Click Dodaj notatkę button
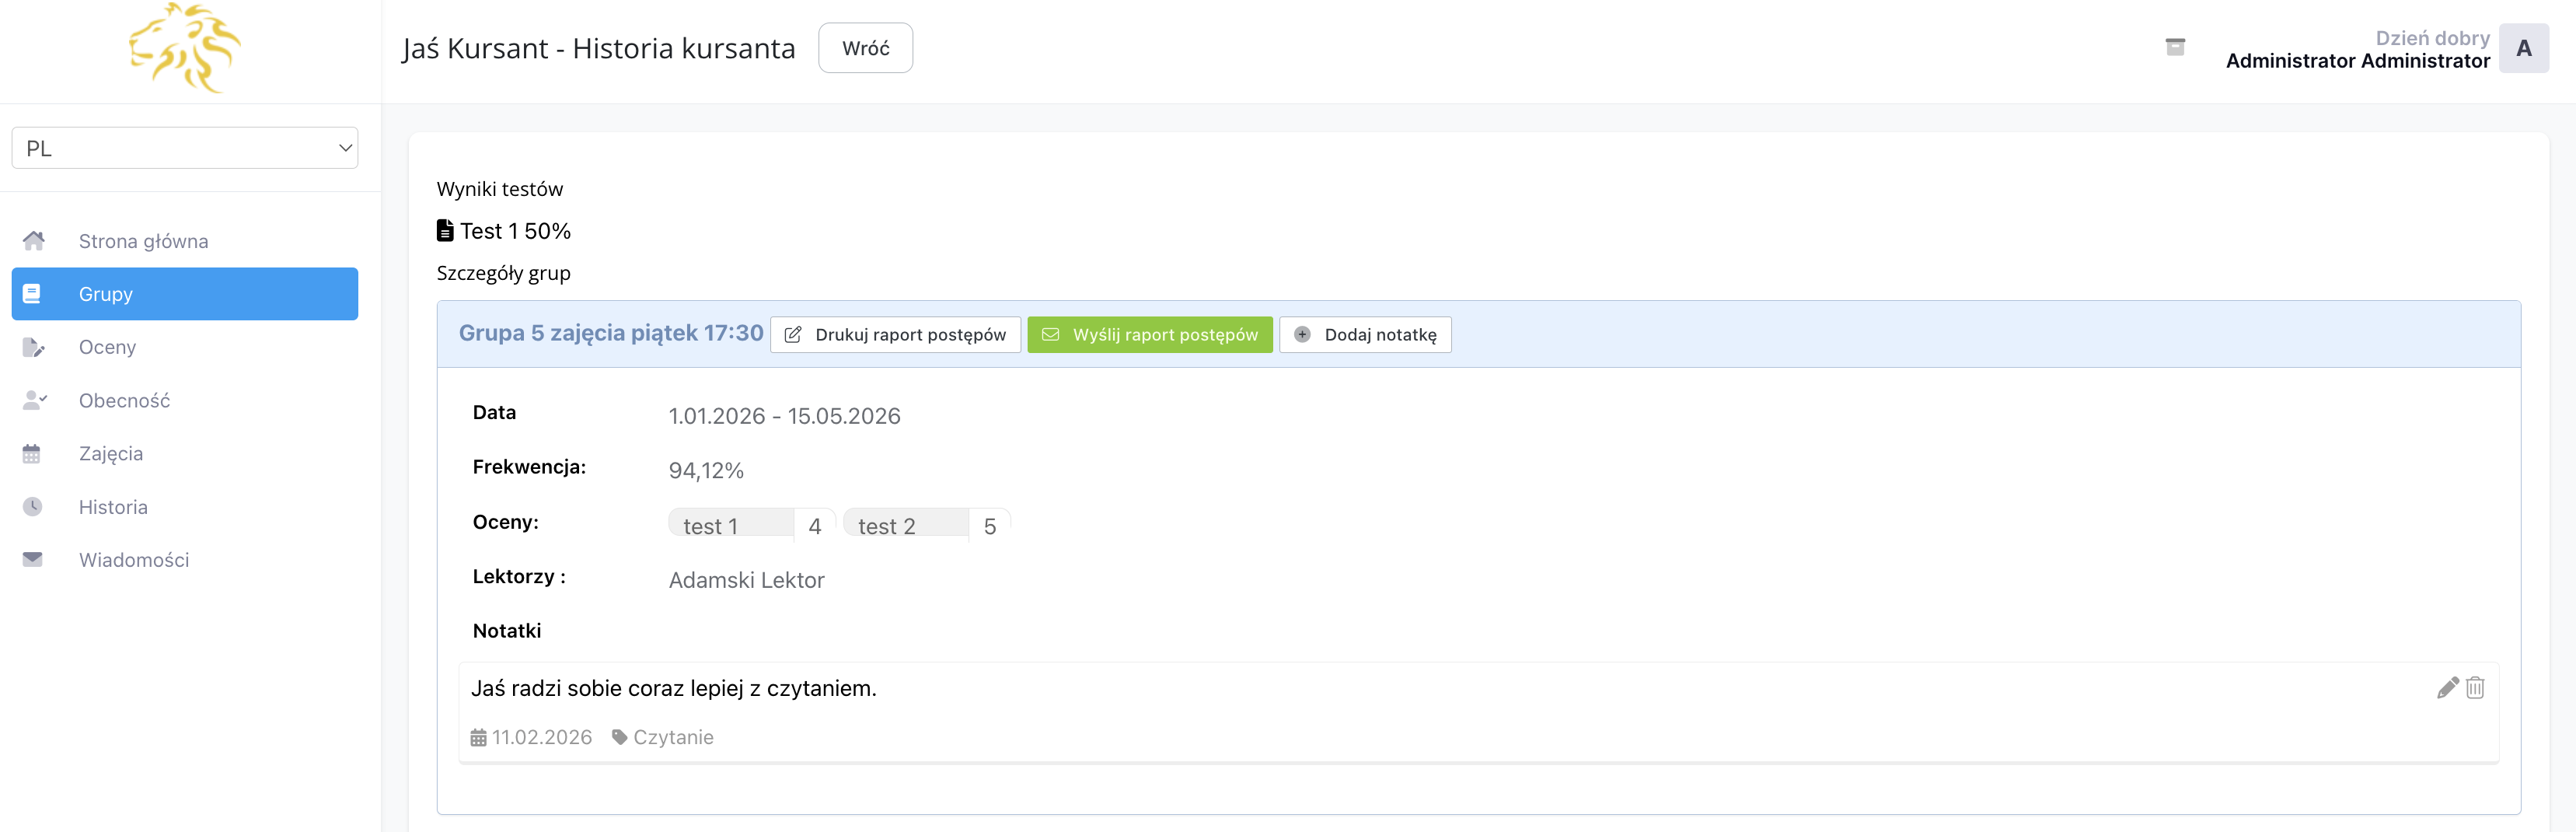2576x832 pixels. tap(1365, 335)
